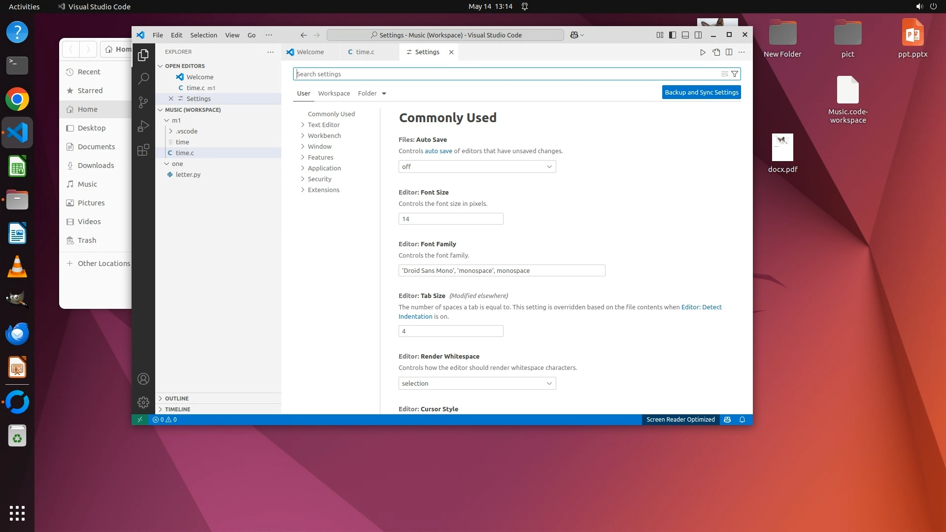Expand the Text Editor settings category

coord(324,125)
